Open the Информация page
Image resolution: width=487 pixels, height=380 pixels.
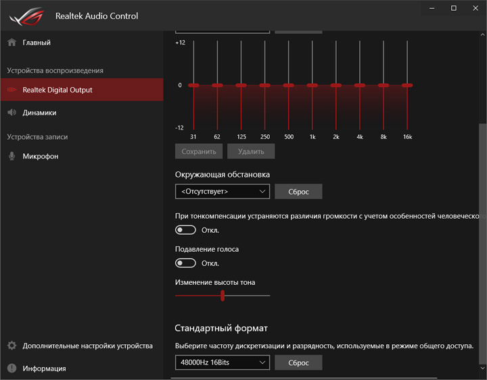tap(82, 369)
